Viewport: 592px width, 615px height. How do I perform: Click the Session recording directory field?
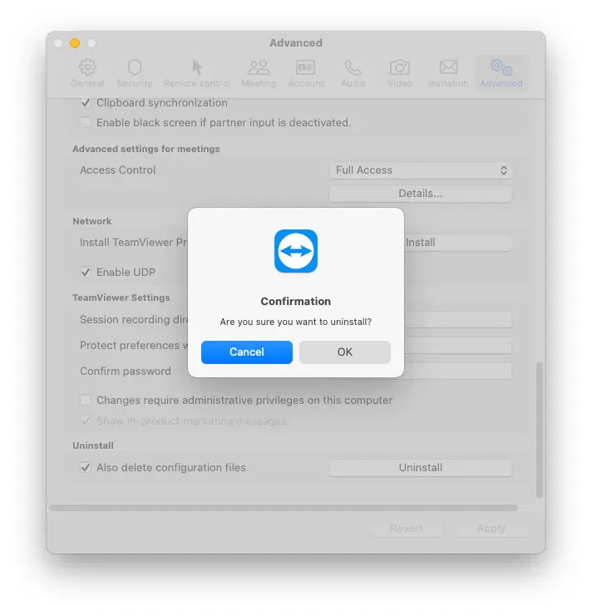pos(458,320)
